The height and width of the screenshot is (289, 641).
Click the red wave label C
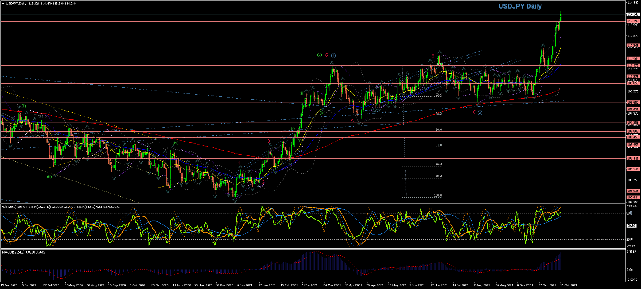click(x=474, y=112)
